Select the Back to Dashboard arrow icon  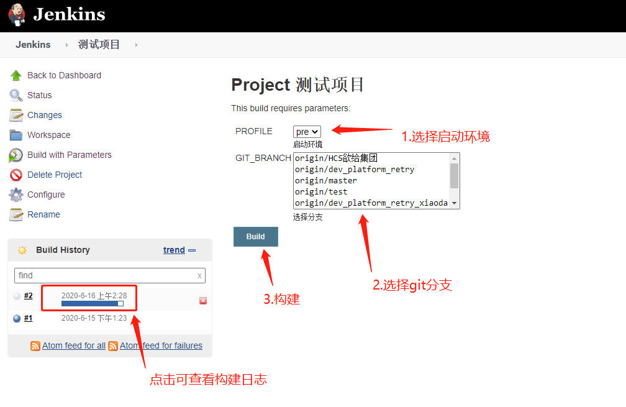pyautogui.click(x=17, y=75)
